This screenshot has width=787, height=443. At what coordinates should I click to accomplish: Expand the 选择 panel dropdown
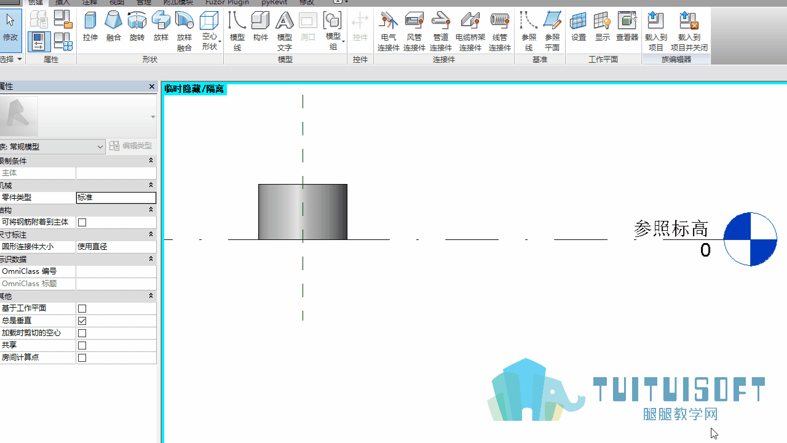(11, 59)
